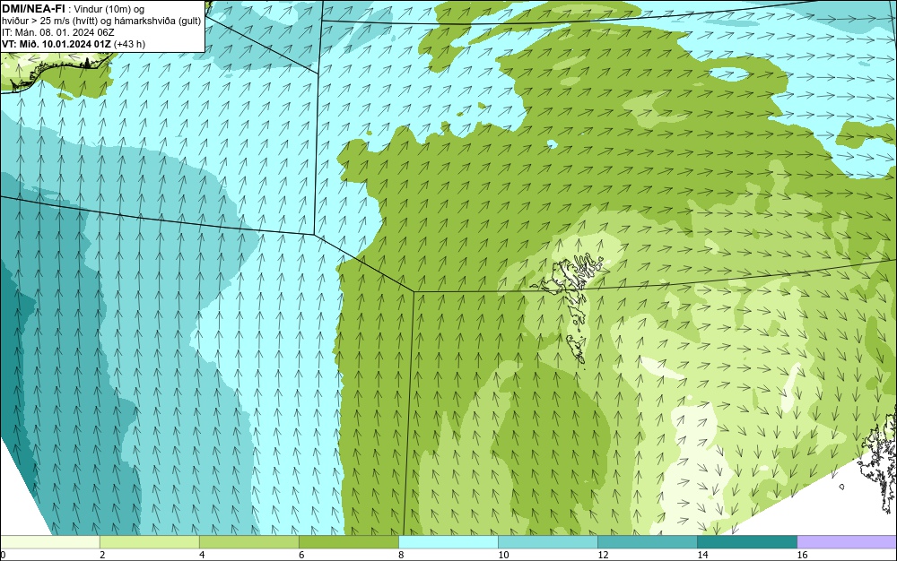The width and height of the screenshot is (897, 561).
Task: Click the 6–8 m/s olive green legend swatch
Action: pyautogui.click(x=348, y=541)
